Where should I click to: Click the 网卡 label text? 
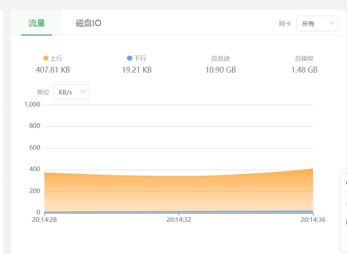pyautogui.click(x=285, y=24)
